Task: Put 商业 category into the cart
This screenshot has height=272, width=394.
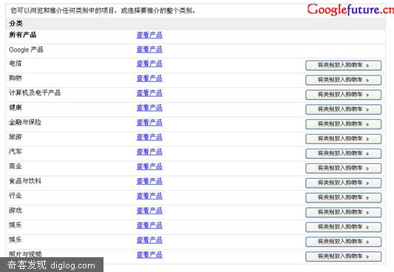Action: click(x=343, y=169)
